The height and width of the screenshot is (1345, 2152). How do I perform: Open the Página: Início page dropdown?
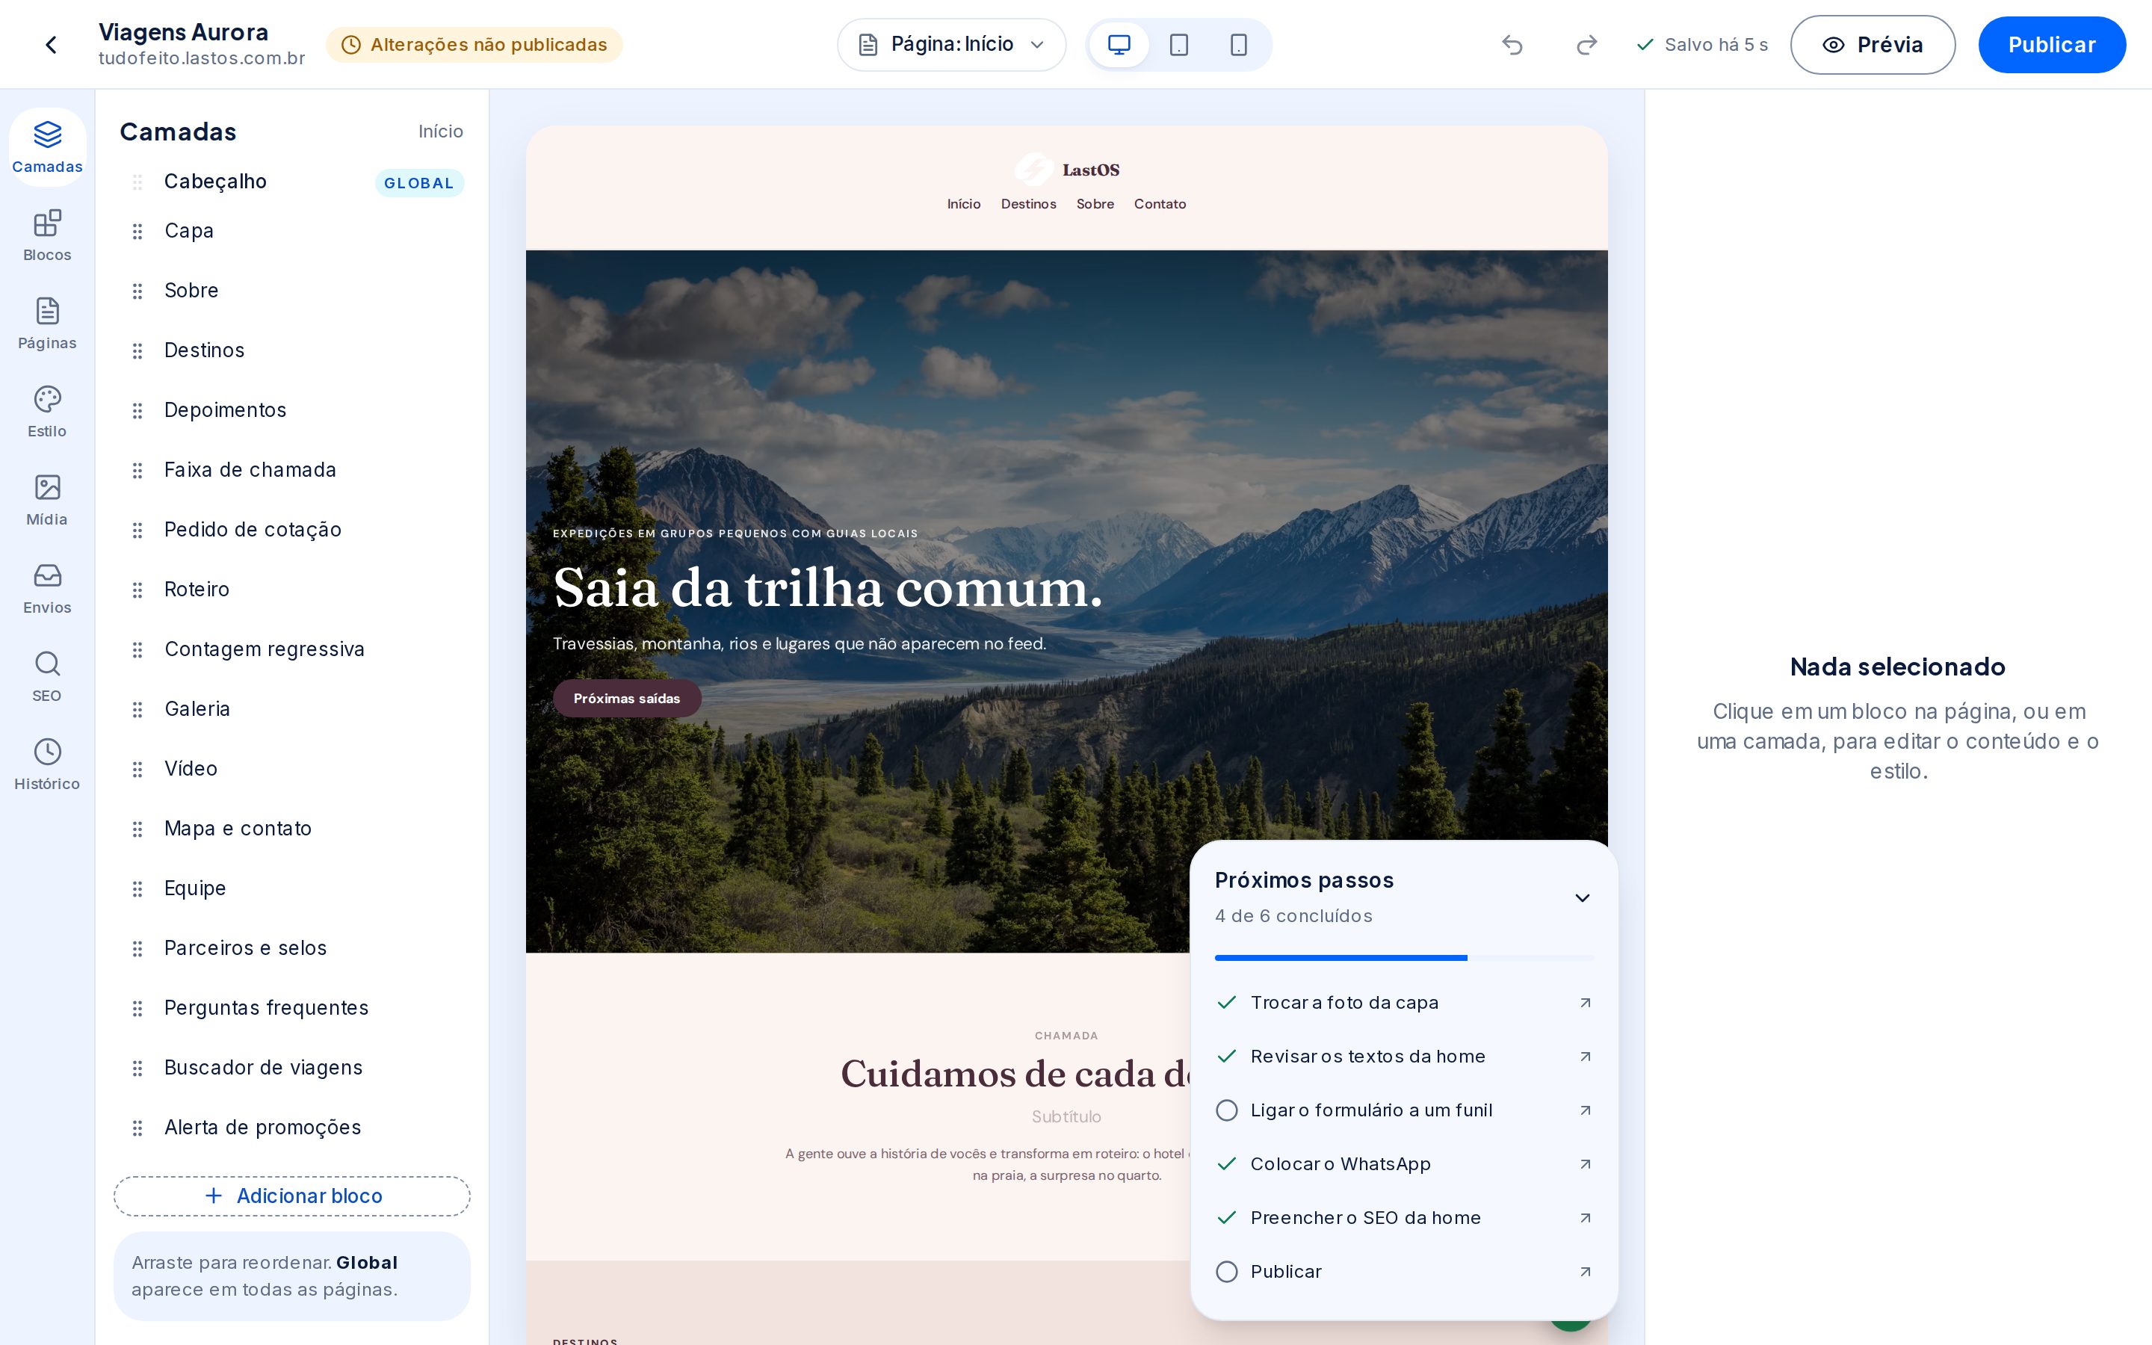[x=951, y=45]
